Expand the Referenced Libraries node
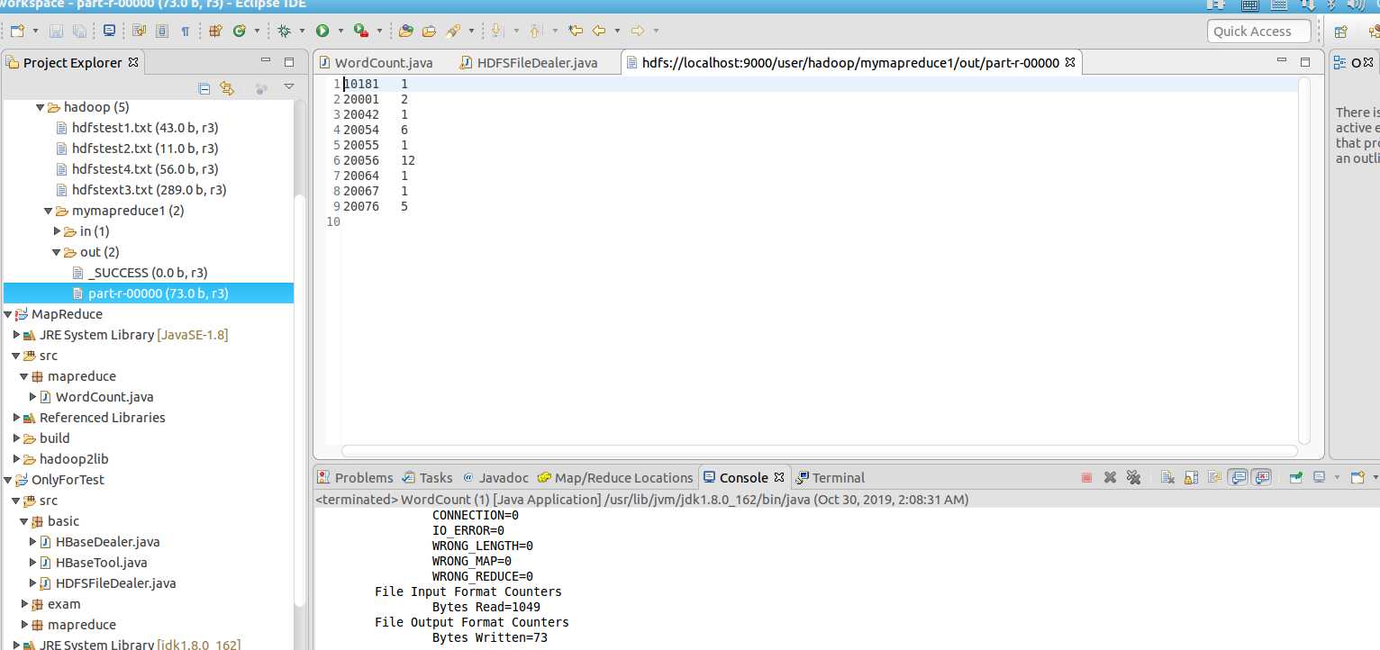Screen dimensions: 1380x650 pyautogui.click(x=16, y=418)
